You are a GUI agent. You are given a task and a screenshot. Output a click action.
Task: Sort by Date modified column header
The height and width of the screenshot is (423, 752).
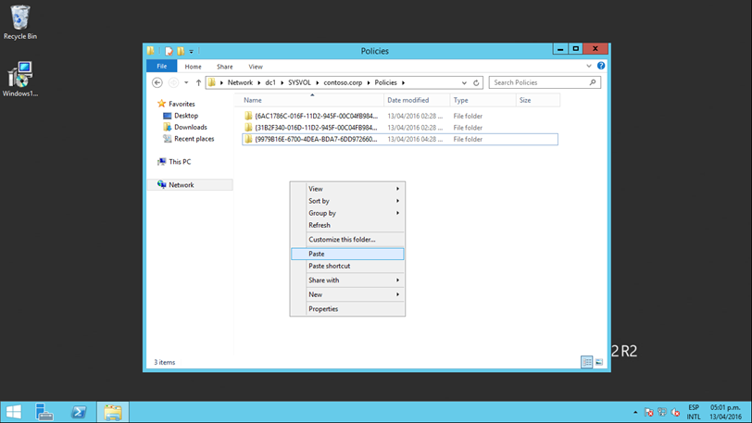coord(417,100)
